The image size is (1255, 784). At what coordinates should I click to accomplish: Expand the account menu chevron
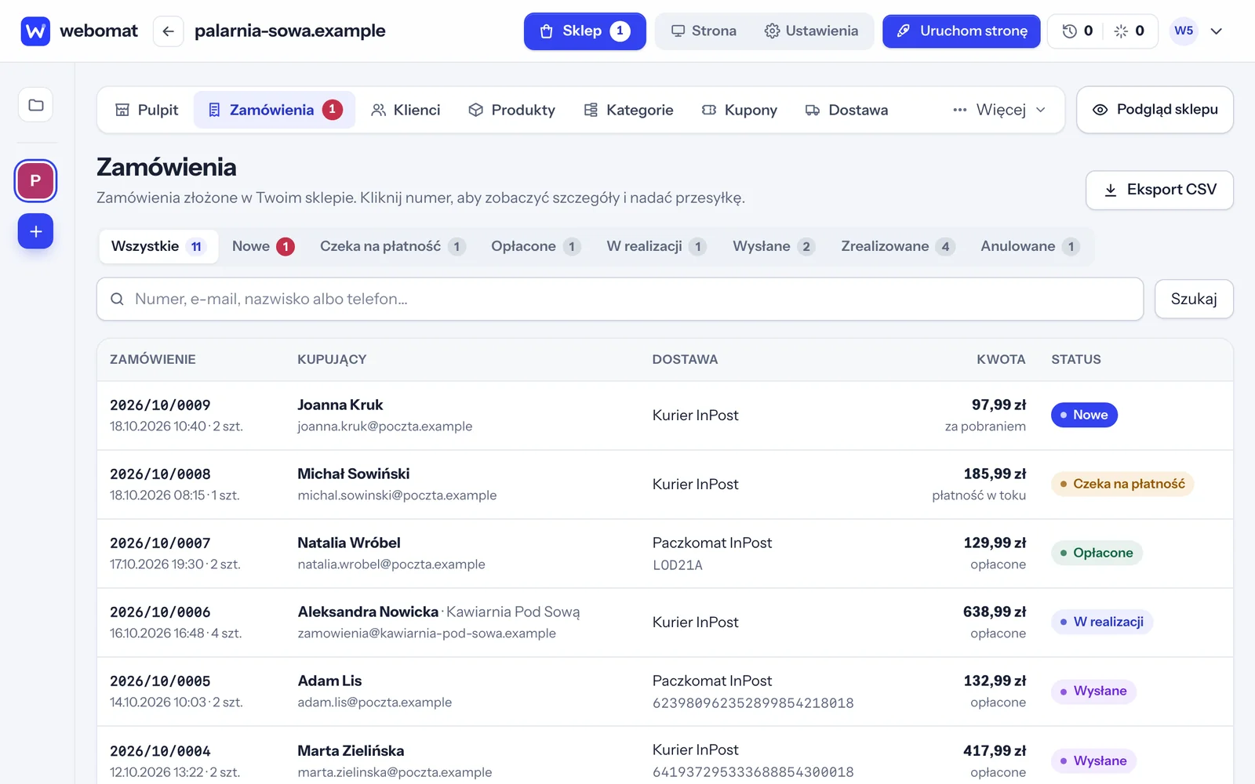(1217, 31)
